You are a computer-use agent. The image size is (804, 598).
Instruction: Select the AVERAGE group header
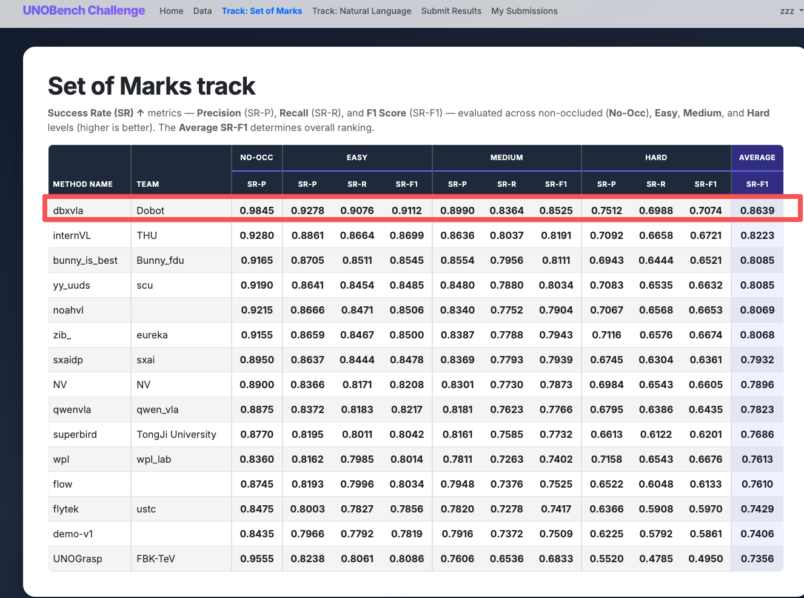(757, 158)
